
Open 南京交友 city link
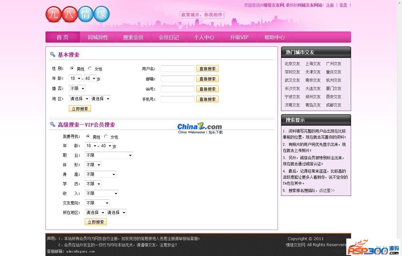point(313,80)
